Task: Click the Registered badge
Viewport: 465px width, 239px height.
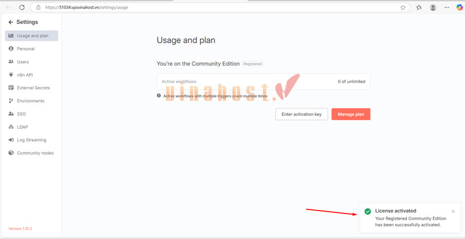Action: point(253,64)
